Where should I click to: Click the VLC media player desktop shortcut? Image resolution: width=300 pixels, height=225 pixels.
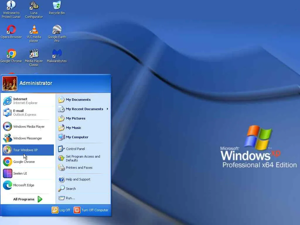click(x=34, y=34)
